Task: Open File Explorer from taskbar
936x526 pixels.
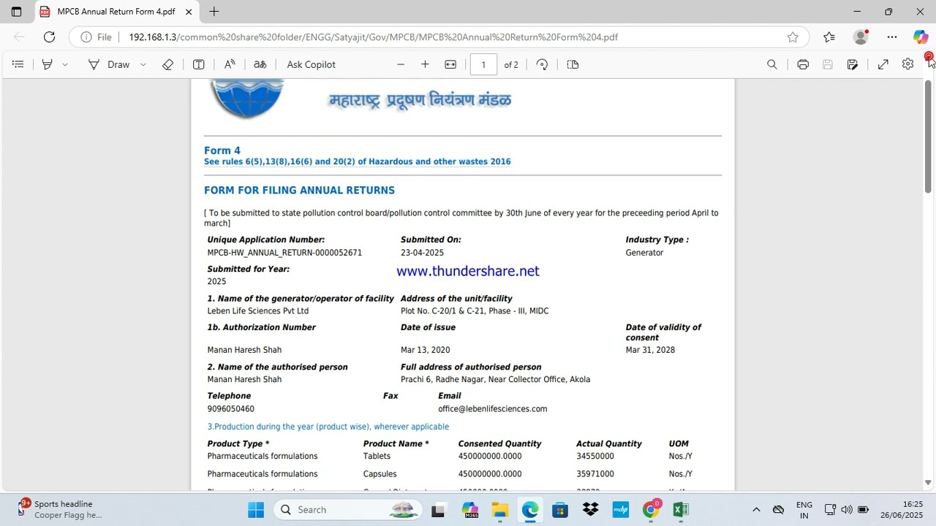Action: 499,510
